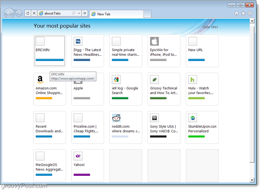This screenshot has height=190, width=262.
Task: Click the reddit alien icon
Action: click(116, 118)
